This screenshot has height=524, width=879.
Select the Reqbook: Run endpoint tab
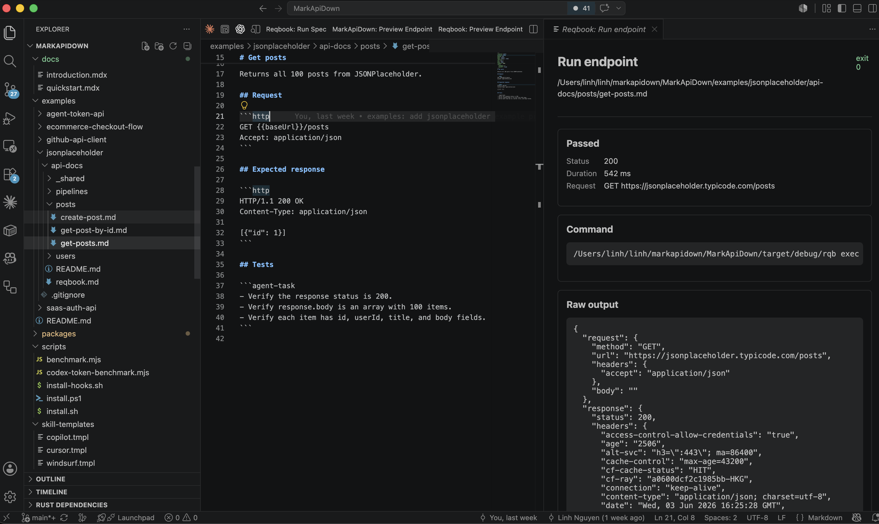tap(604, 29)
